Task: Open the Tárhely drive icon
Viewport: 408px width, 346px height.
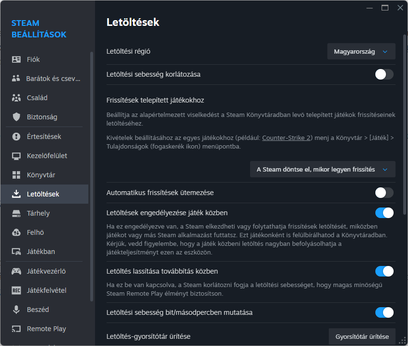Action: click(16, 214)
